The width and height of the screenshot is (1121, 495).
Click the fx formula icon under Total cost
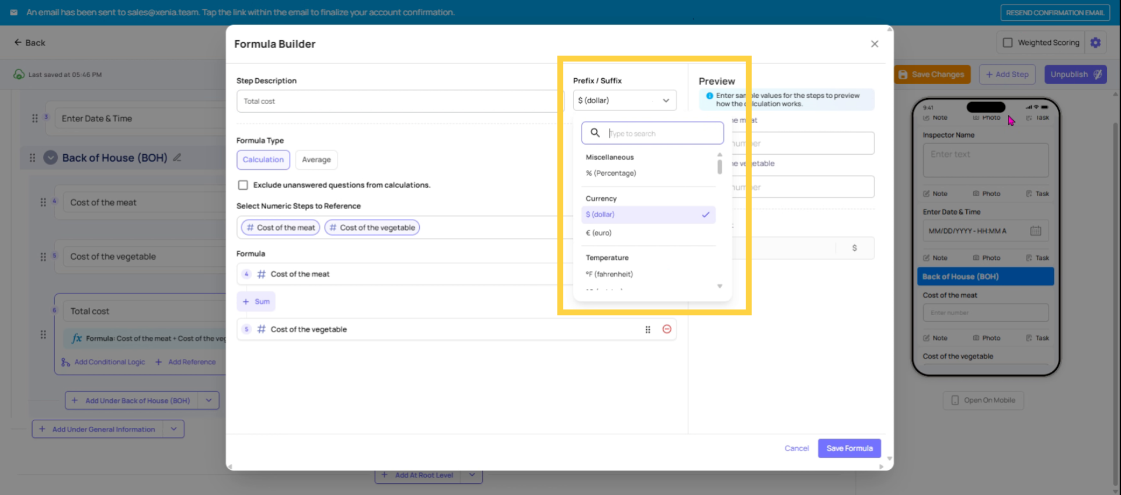pos(76,339)
